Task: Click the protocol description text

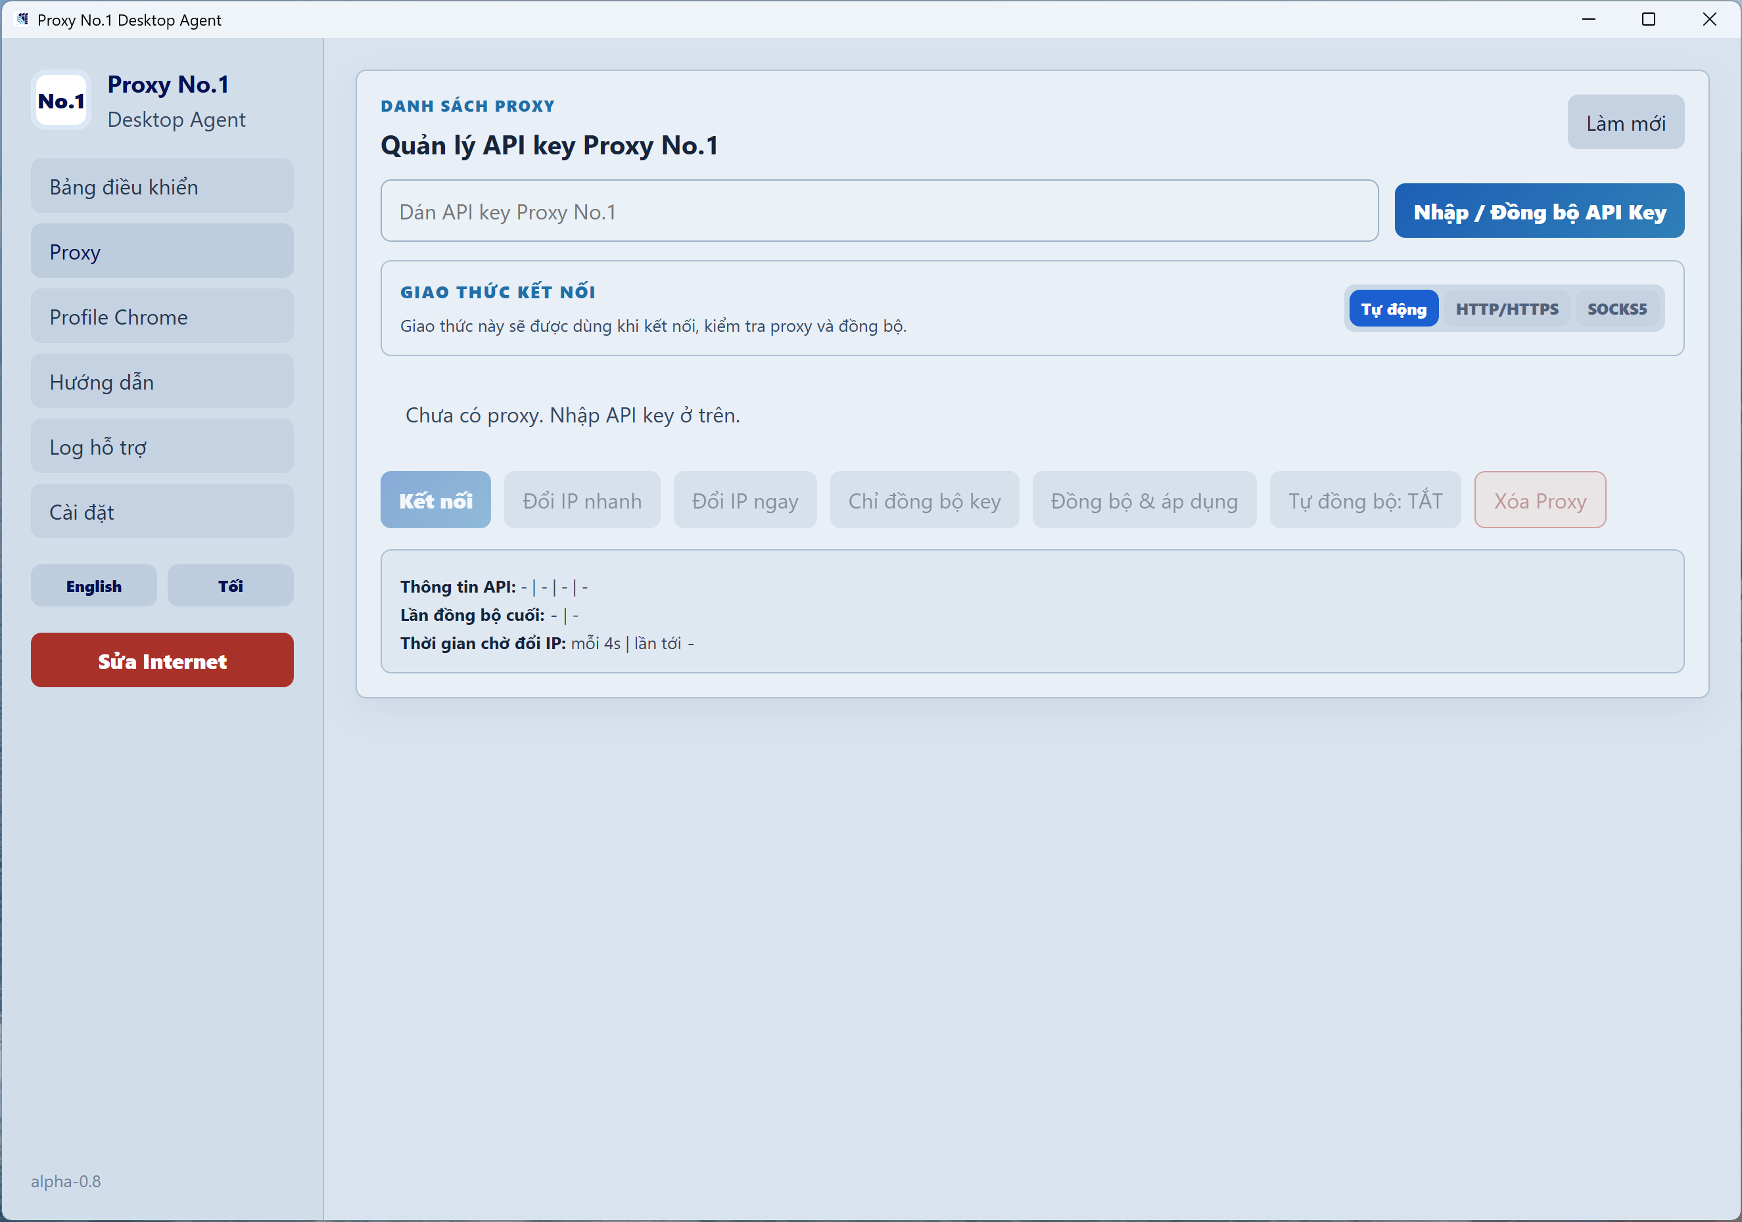Action: tap(653, 326)
